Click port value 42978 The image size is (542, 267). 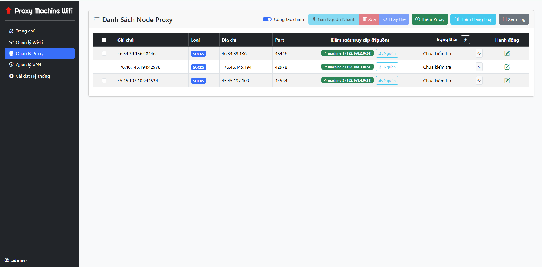click(281, 67)
